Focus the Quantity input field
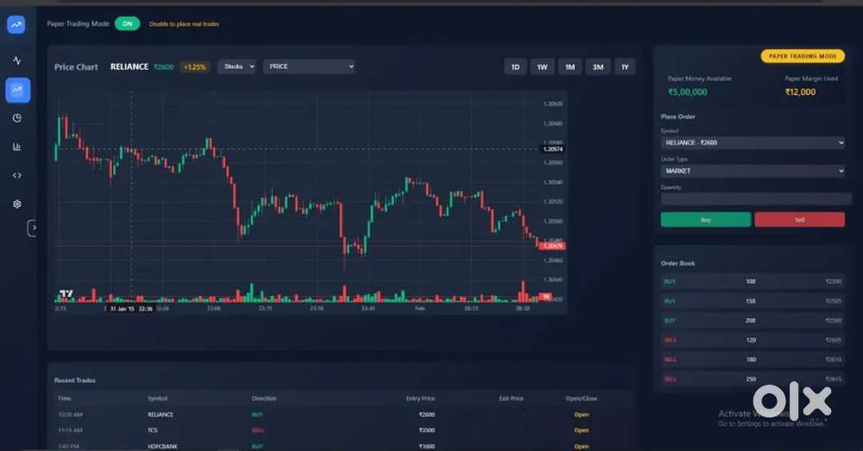 (x=756, y=199)
